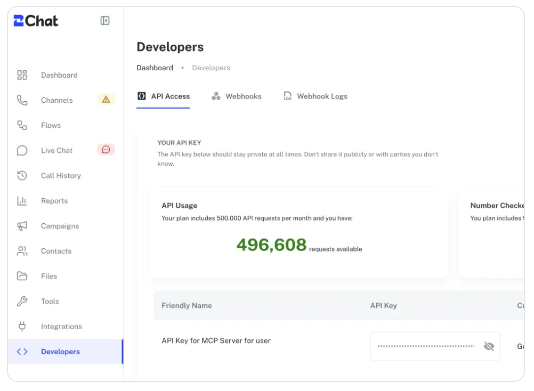Collapse the sidebar with the panel icon
Screen dimensions: 534x391
105,21
